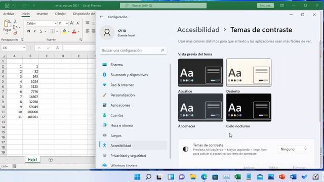This screenshot has height=182, width=324.
Task: Toggle italic (K) formatting in Excel
Action: pyautogui.click(x=35, y=31)
